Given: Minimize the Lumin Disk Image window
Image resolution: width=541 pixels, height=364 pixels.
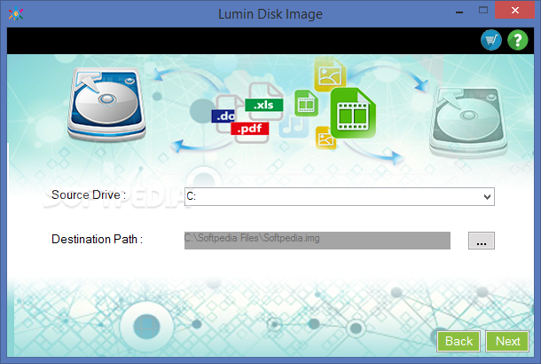Looking at the screenshot, I should pos(459,12).
